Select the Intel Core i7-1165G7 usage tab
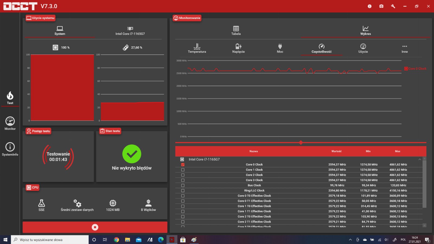Image resolution: width=434 pixels, height=244 pixels. (x=130, y=31)
